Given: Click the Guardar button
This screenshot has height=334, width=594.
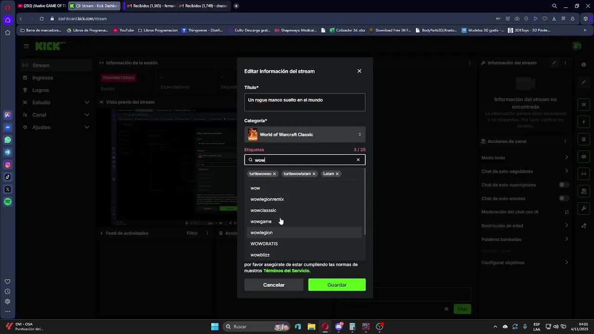Looking at the screenshot, I should pyautogui.click(x=337, y=285).
